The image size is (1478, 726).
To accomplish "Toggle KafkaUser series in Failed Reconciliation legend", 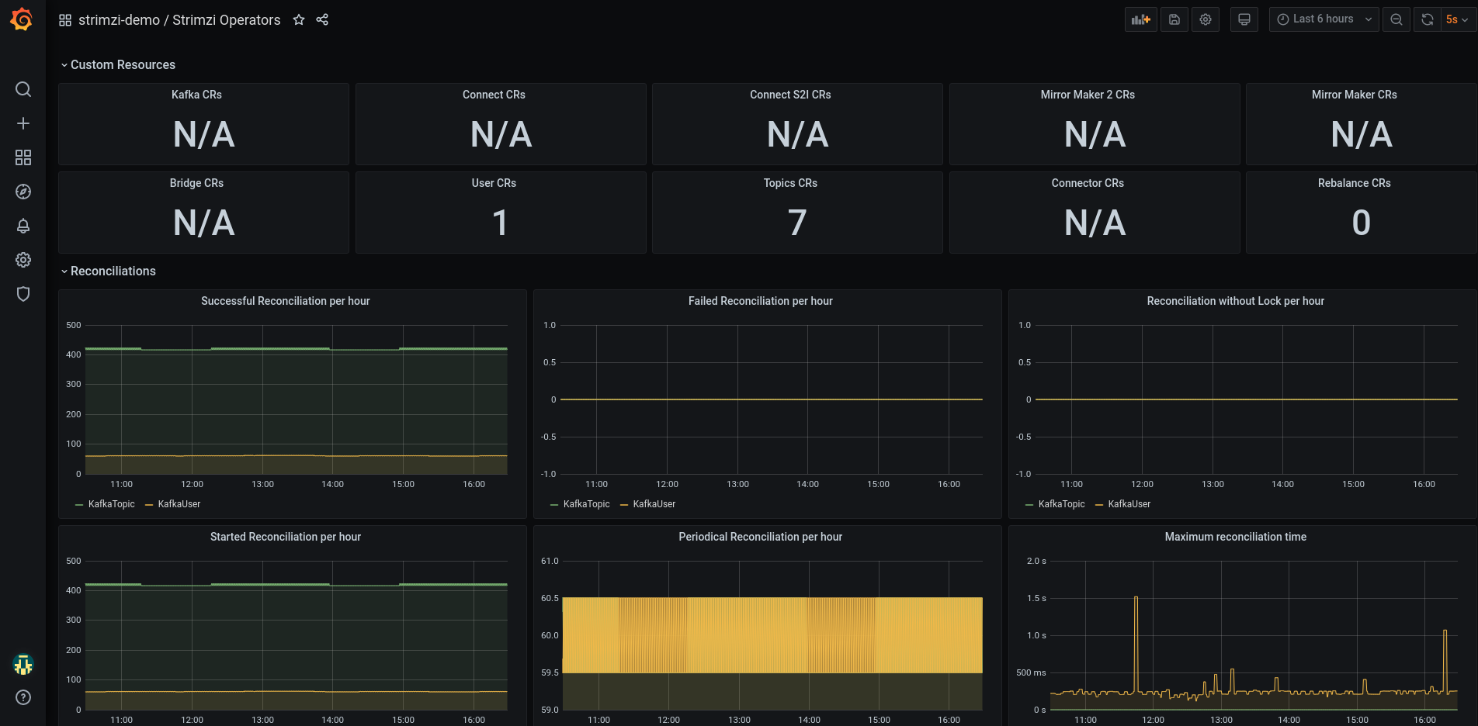I will tap(654, 504).
